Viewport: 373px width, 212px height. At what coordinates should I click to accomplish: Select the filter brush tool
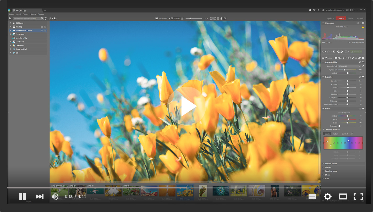(x=353, y=58)
